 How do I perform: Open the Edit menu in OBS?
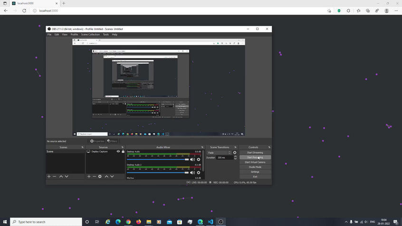[x=57, y=34]
